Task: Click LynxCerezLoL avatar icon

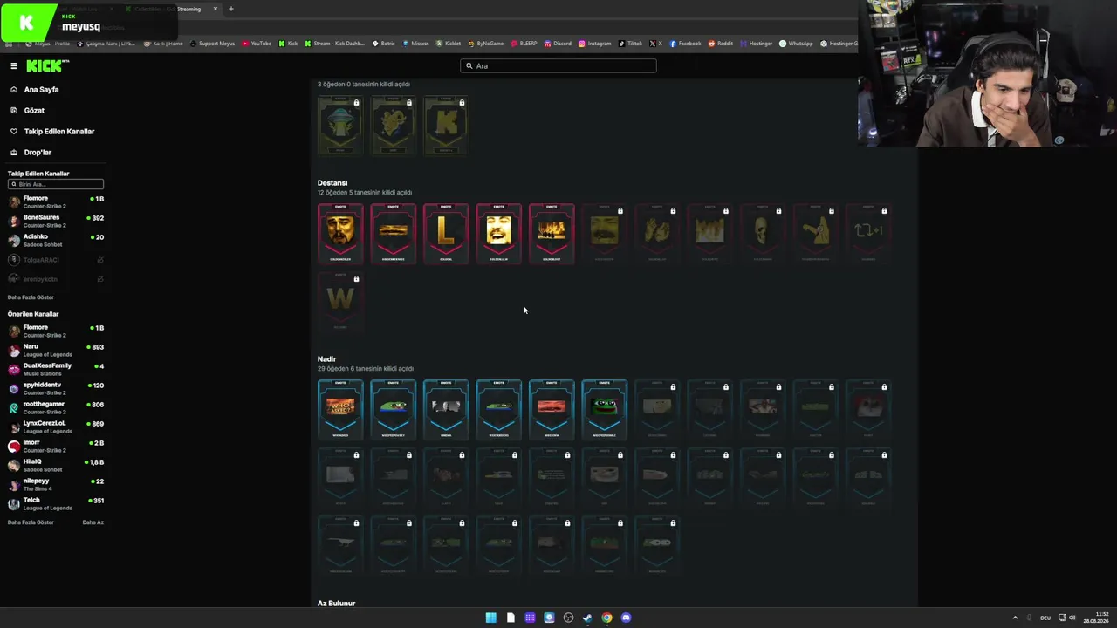Action: click(x=14, y=427)
